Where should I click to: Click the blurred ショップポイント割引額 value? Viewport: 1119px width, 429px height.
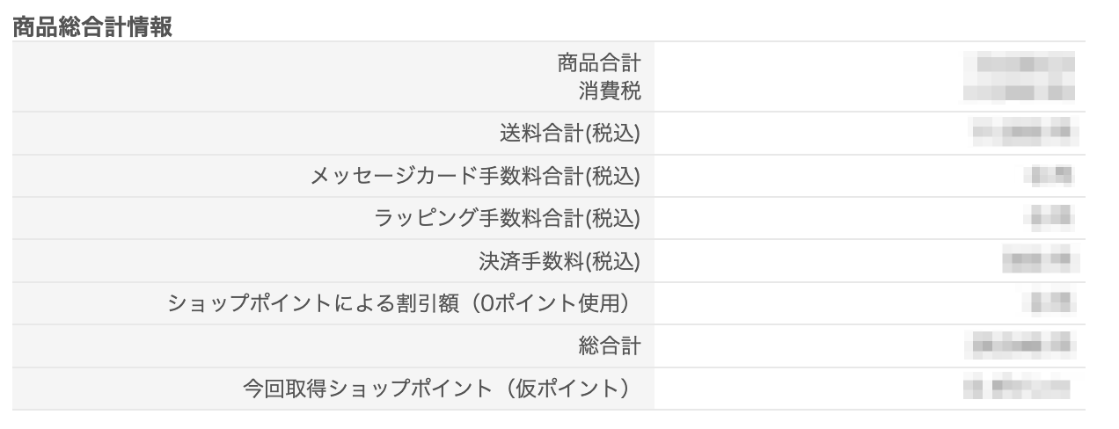[1050, 303]
